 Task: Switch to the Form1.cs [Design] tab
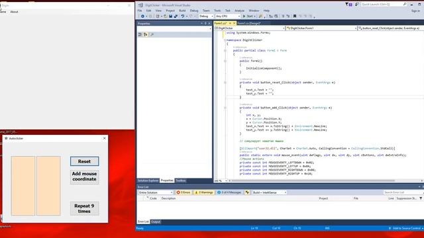pos(249,23)
